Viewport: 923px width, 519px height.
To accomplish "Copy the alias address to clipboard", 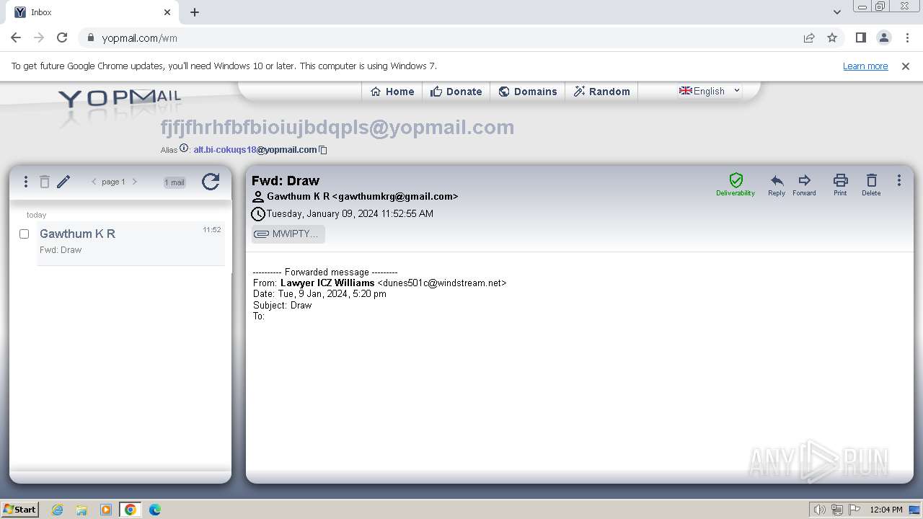I will pyautogui.click(x=323, y=150).
